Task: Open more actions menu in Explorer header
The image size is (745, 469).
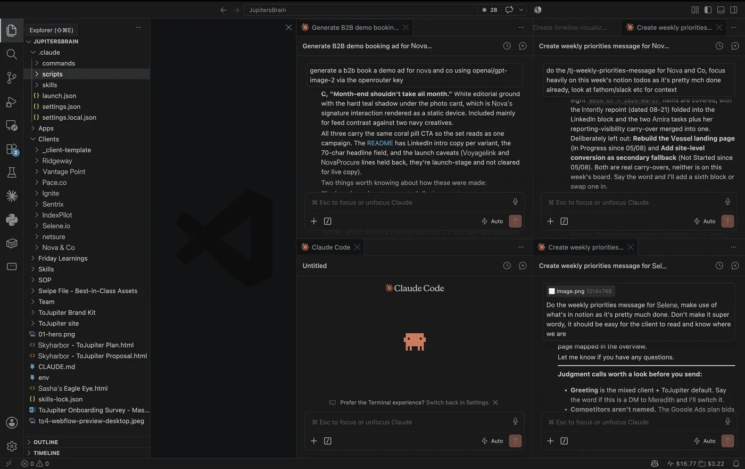Action: [x=138, y=27]
